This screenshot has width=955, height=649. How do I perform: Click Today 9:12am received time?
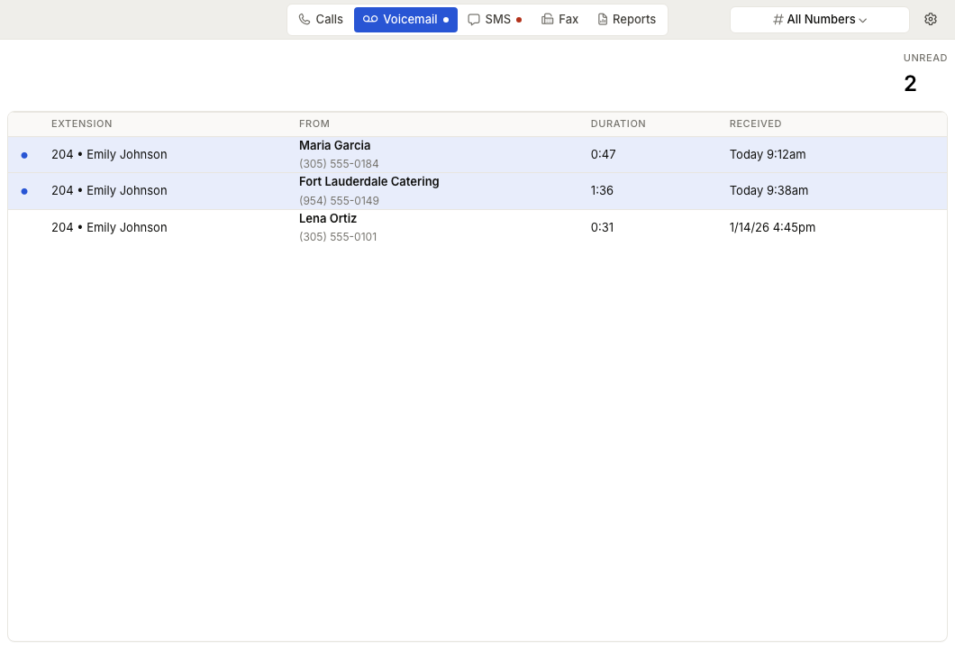[768, 154]
